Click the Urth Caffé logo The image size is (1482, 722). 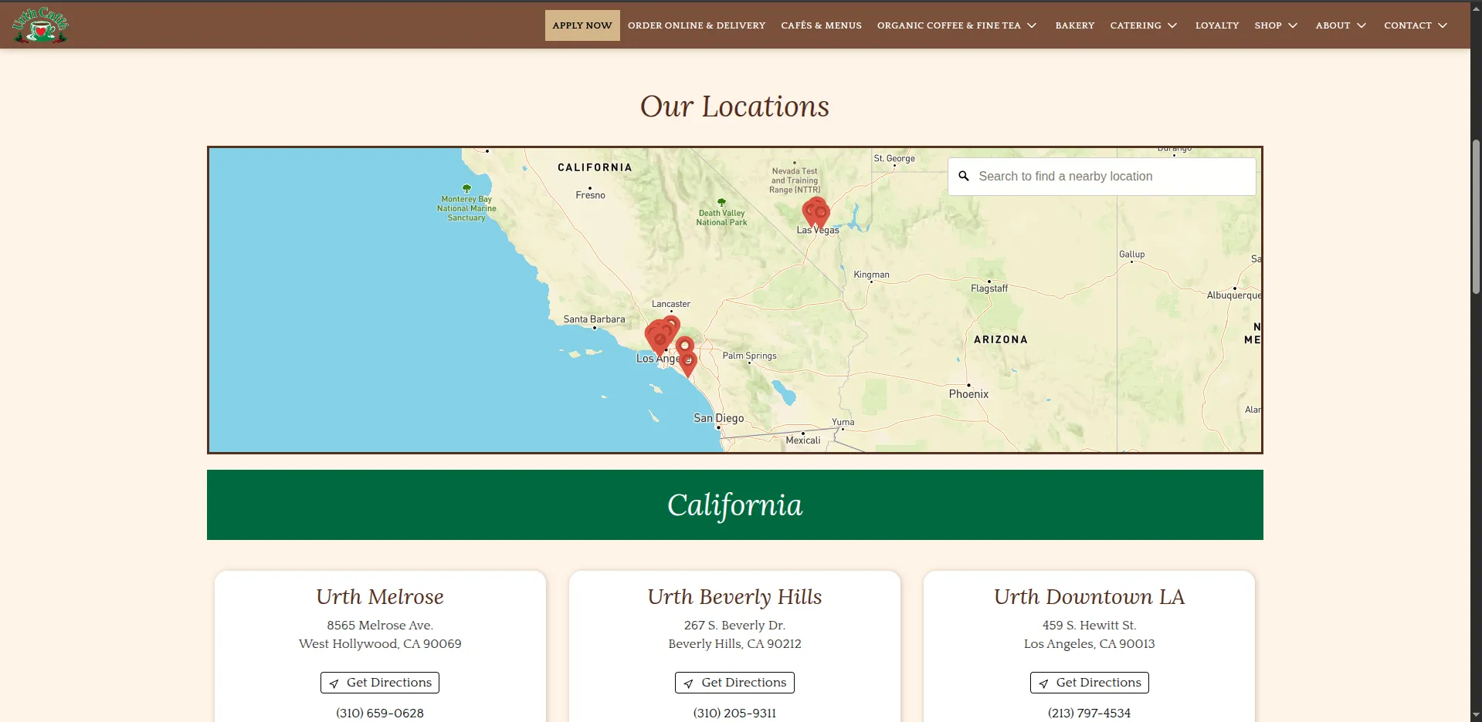[x=40, y=25]
